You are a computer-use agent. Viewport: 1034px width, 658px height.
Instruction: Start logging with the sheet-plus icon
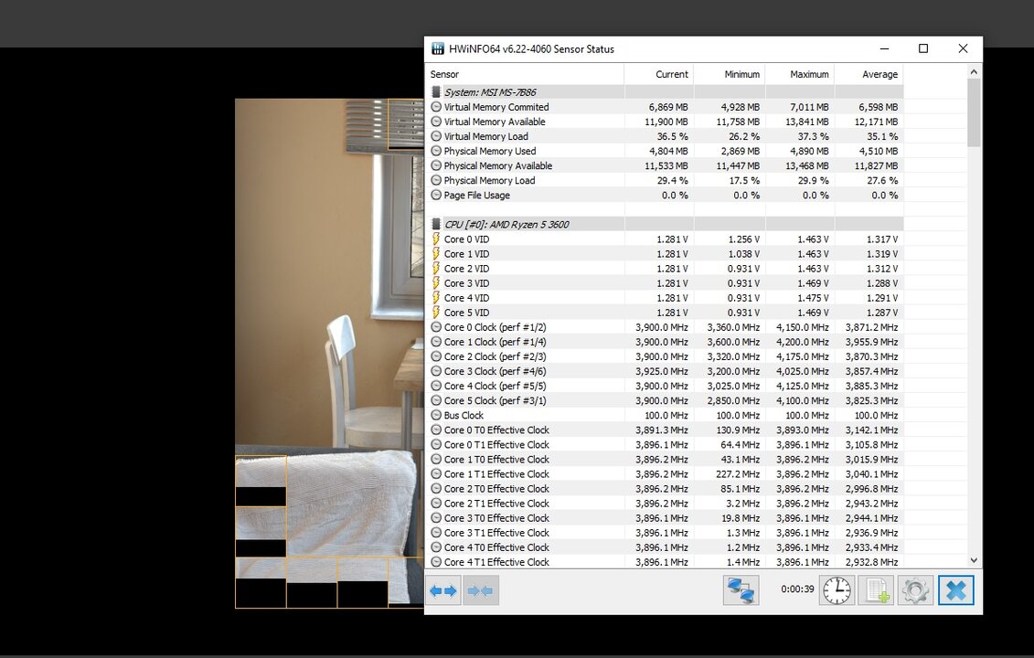877,590
